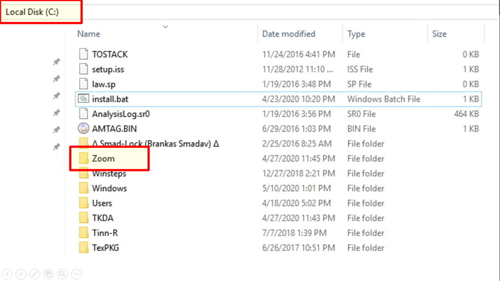Click the install.bat gear file icon

click(x=83, y=99)
